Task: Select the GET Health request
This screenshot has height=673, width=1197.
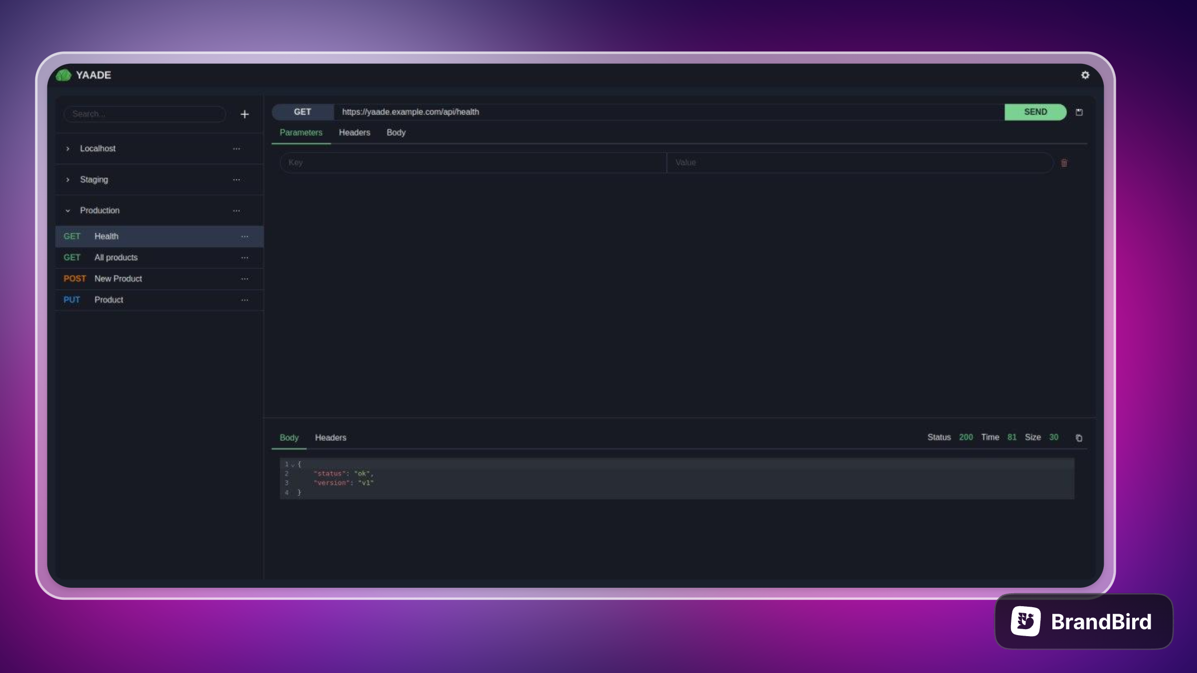Action: coord(160,236)
